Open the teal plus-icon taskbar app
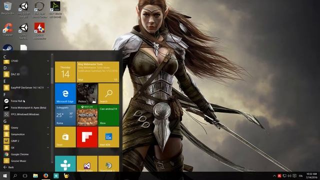Viewport: 320px width, 180px height. (x=56, y=175)
